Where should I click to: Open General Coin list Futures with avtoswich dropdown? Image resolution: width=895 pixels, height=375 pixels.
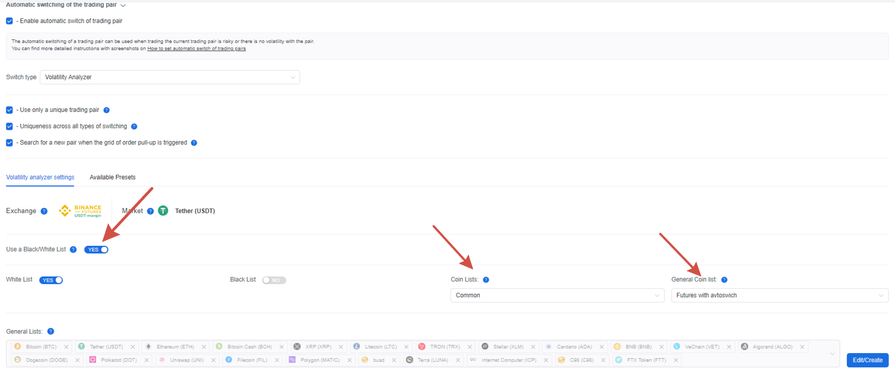pos(780,295)
